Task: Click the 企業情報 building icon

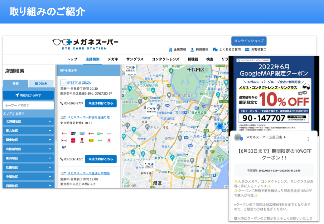Action: click(x=170, y=50)
